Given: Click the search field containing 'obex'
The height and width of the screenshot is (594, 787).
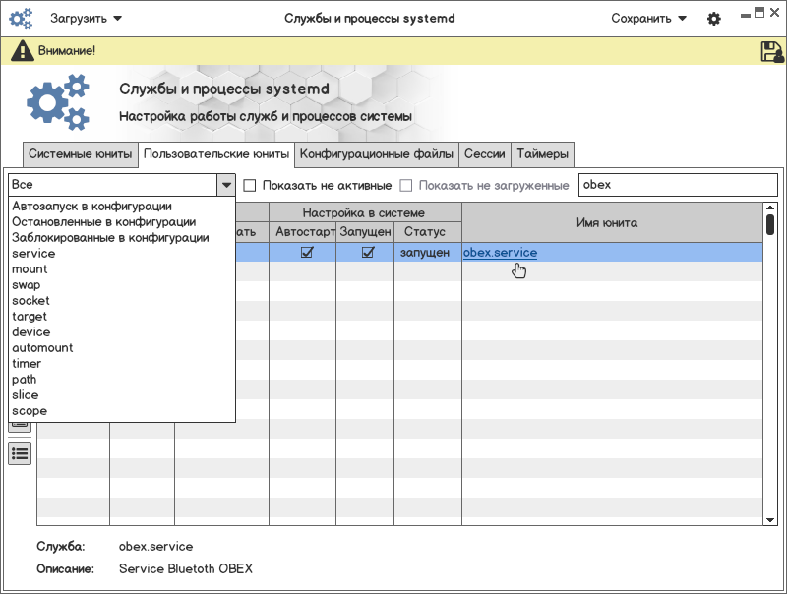Looking at the screenshot, I should click(677, 185).
